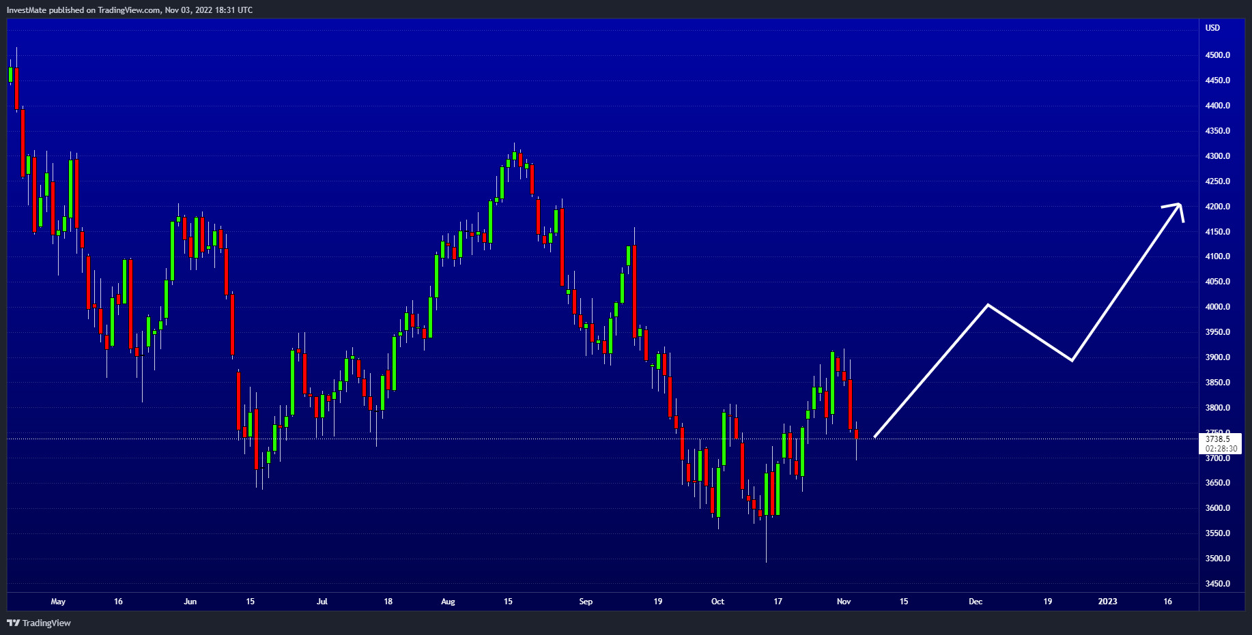Select the 3900.0 price axis label
Image resolution: width=1252 pixels, height=635 pixels.
pyautogui.click(x=1218, y=357)
